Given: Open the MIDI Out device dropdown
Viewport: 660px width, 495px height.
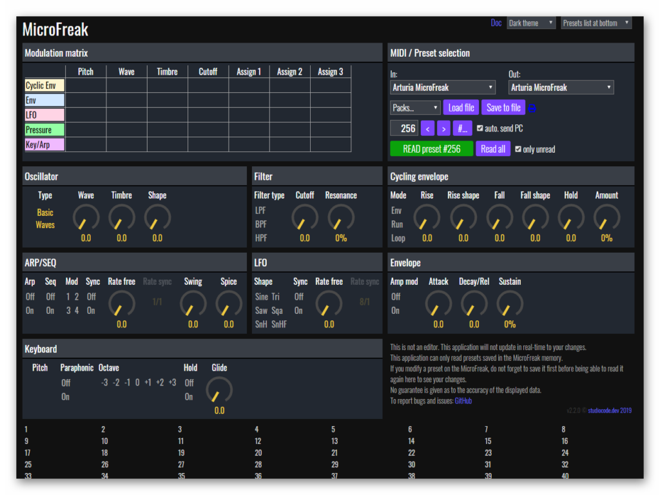Looking at the screenshot, I should [x=561, y=88].
